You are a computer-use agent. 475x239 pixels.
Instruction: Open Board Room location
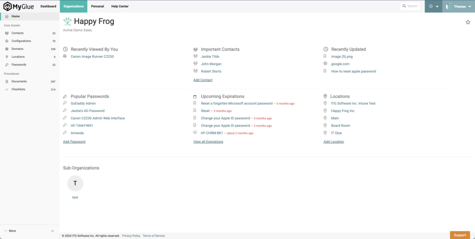[340, 126]
